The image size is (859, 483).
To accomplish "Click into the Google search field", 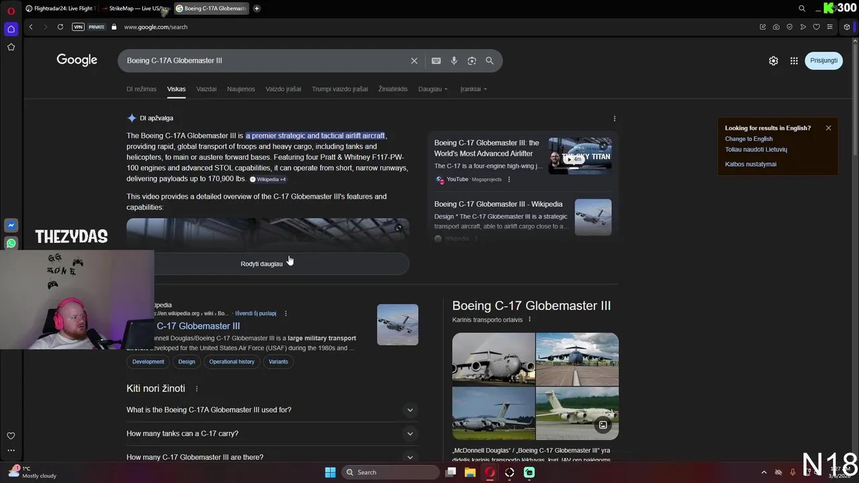I will pyautogui.click(x=265, y=60).
